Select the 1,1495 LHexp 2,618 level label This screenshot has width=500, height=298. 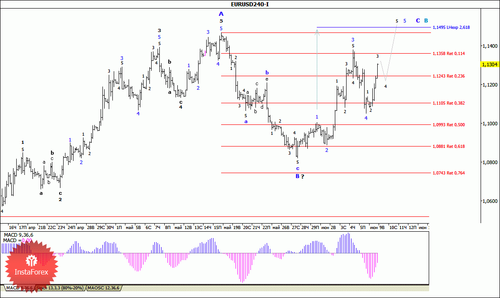451,28
